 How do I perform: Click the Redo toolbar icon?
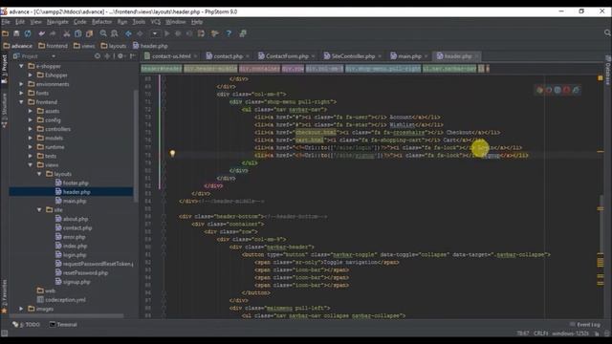[x=53, y=33]
